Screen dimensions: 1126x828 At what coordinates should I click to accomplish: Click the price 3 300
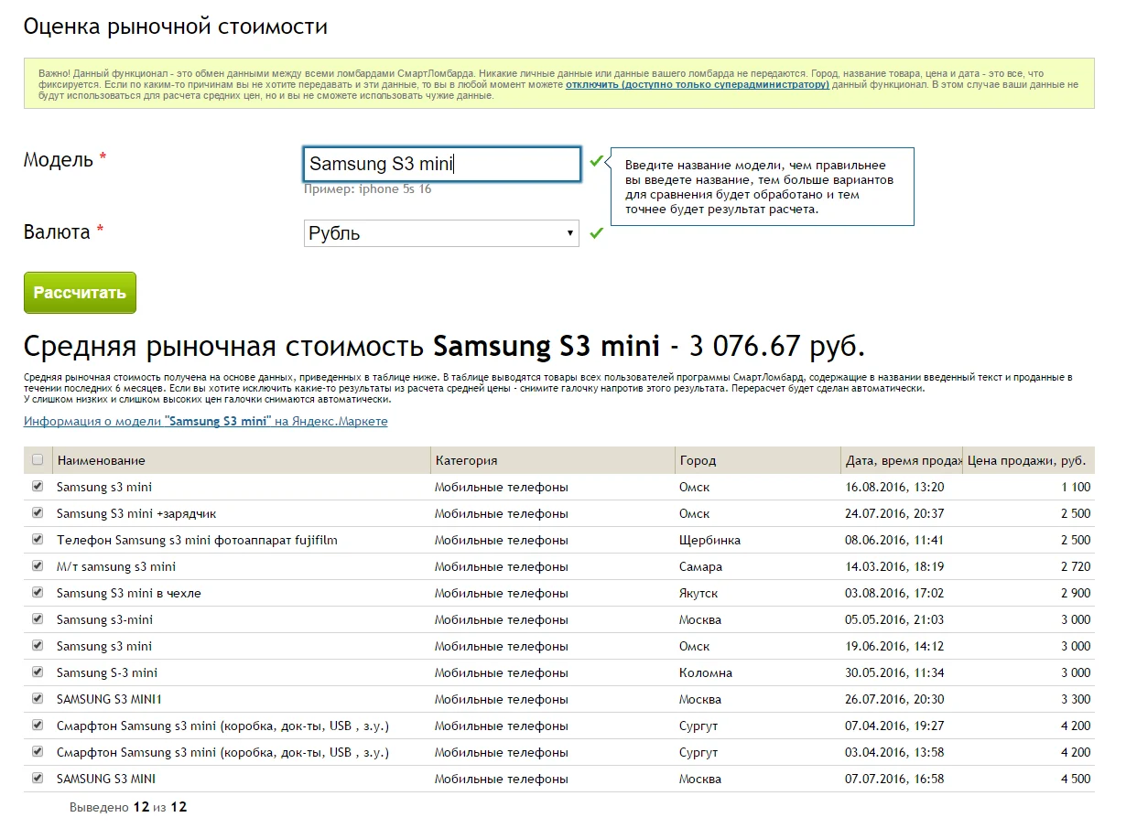coord(1075,699)
